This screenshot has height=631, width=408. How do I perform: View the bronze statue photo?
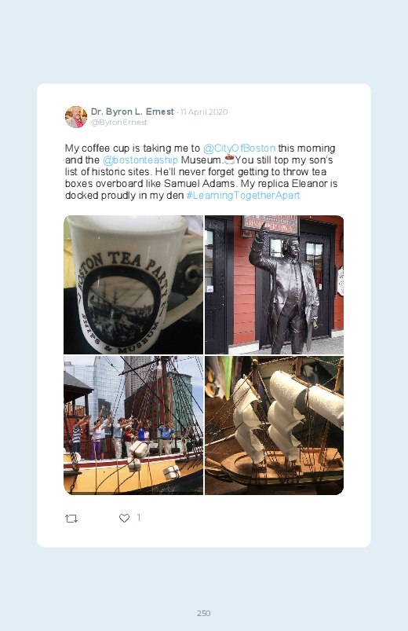point(274,285)
